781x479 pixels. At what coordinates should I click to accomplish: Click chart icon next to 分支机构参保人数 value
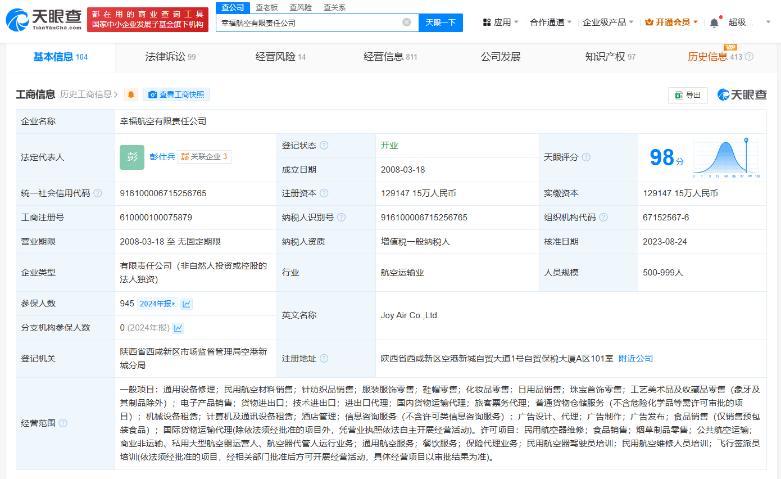point(178,328)
